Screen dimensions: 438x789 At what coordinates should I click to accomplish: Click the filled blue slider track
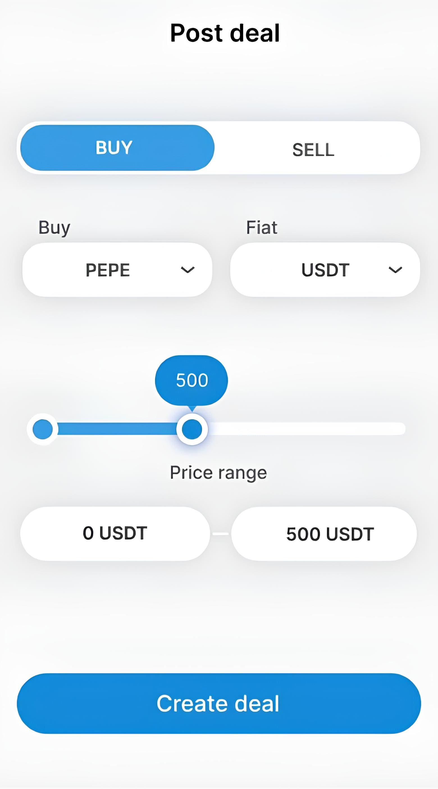(116, 429)
